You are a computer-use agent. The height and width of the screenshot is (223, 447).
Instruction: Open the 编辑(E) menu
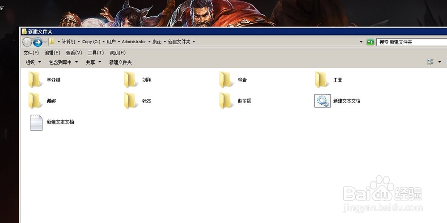(x=52, y=53)
